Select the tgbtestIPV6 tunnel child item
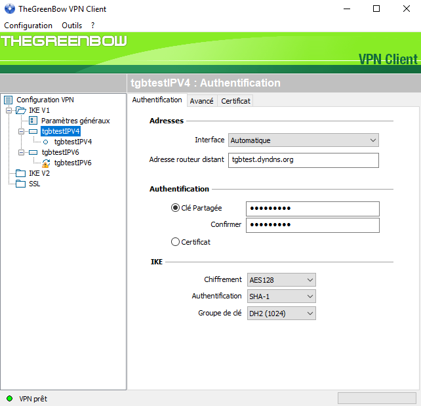 tap(73, 163)
